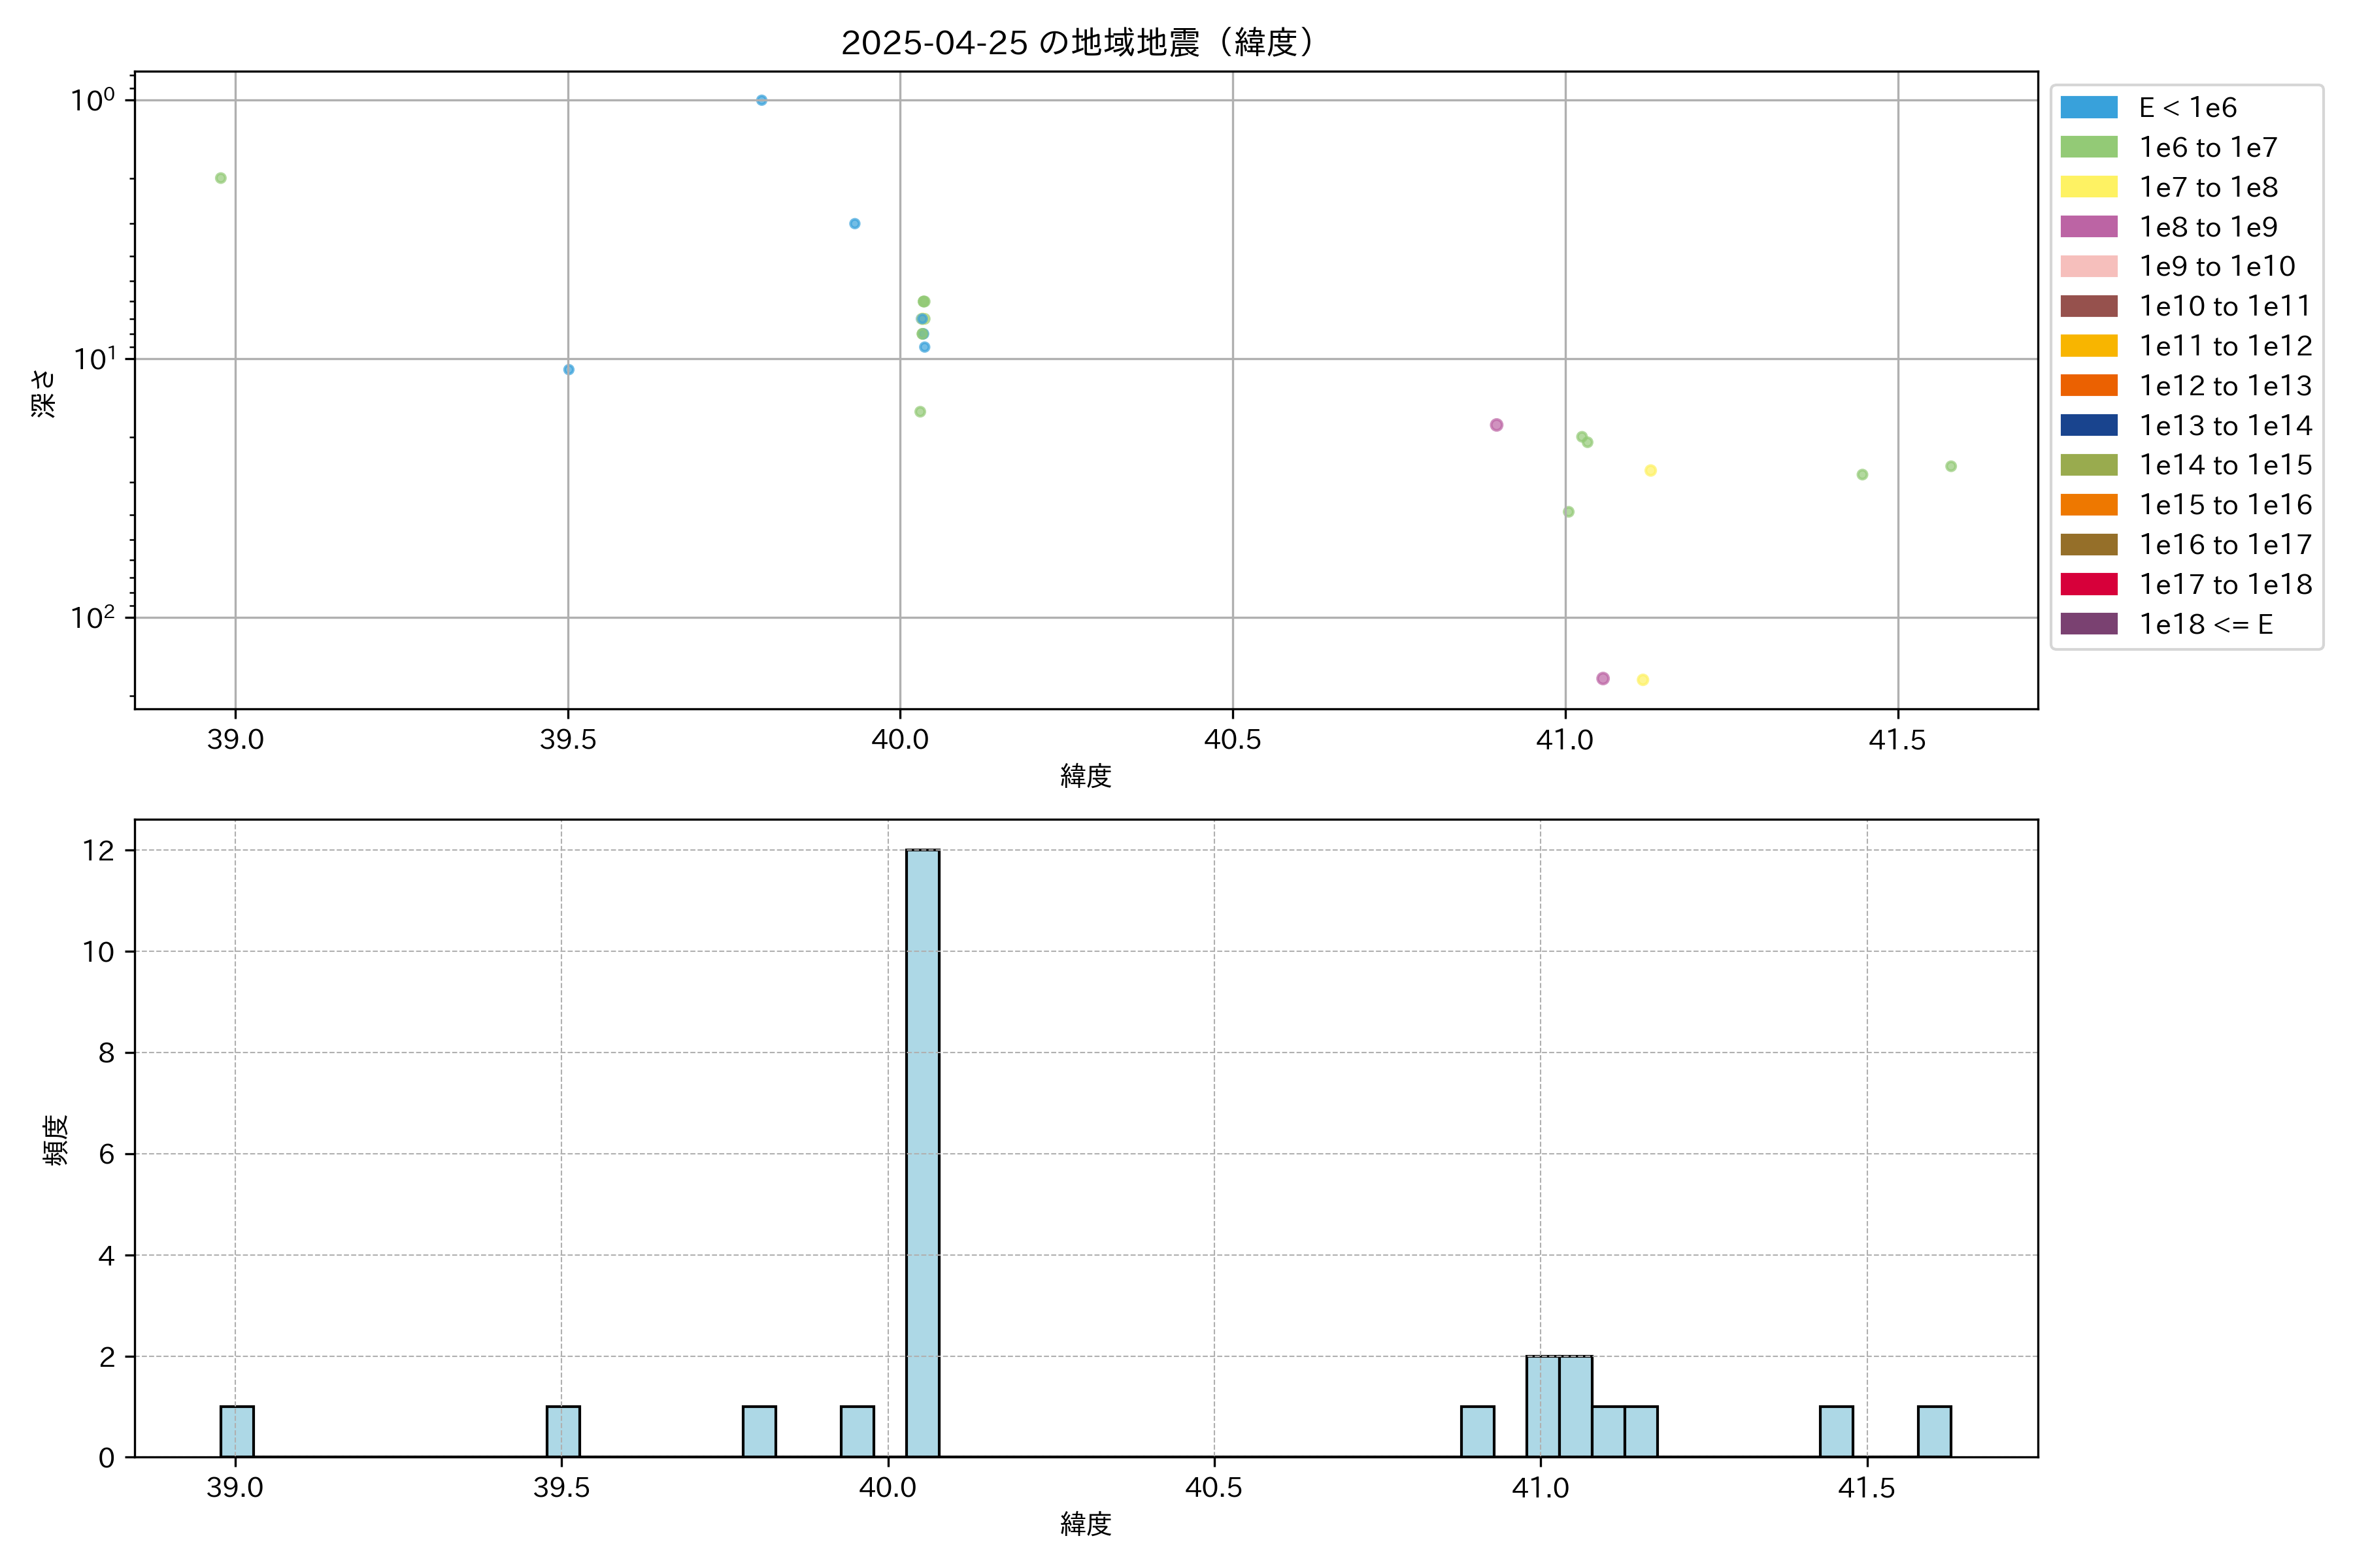Click the blue 'E < 1e6' legend swatch
Image resolution: width=2353 pixels, height=1568 pixels.
(2089, 107)
